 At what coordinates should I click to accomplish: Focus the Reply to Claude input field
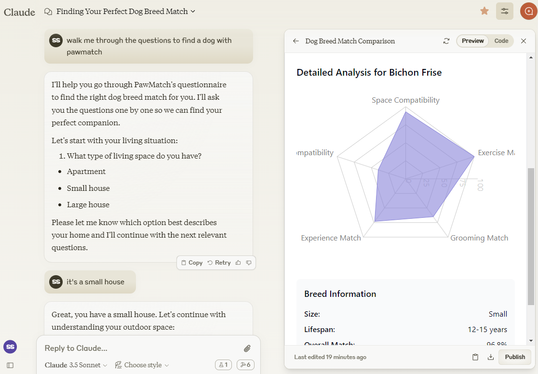coord(140,348)
